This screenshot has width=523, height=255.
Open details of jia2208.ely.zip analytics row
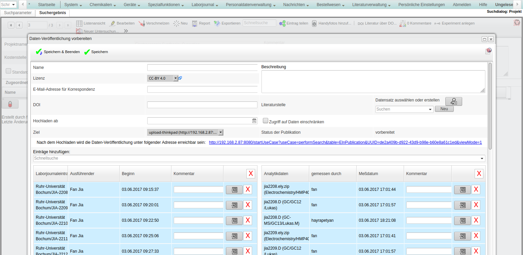pos(462,189)
